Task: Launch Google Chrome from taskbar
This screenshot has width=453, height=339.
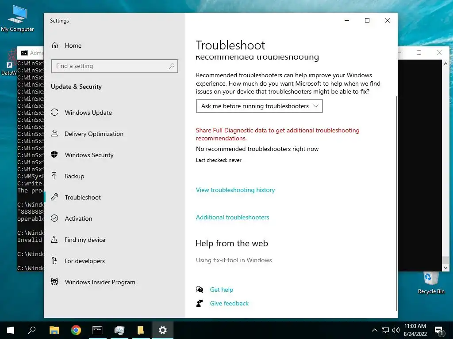Action: 76,330
